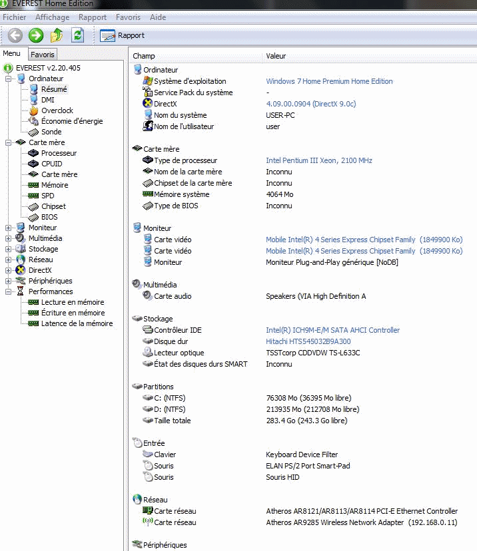477x551 pixels.
Task: Open Windows 7 Home Premium Home Edition link
Action: (x=329, y=81)
